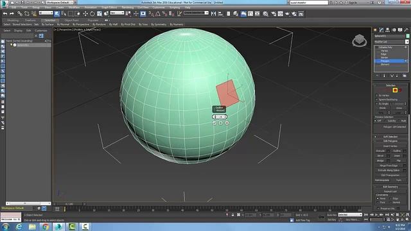The width and height of the screenshot is (411, 231).
Task: Click the Mirror tool icon
Action: (214, 13)
